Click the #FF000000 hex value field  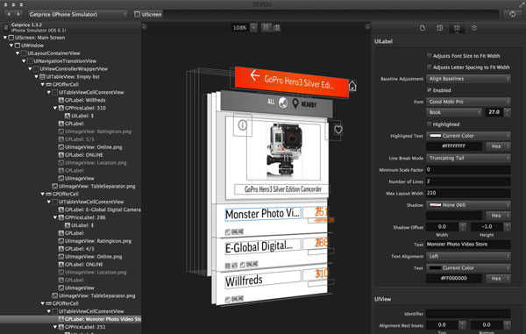(454, 279)
